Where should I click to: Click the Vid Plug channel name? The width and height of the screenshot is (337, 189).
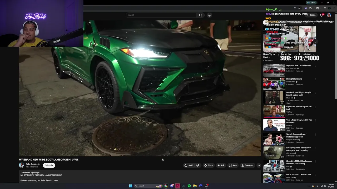click(289, 112)
